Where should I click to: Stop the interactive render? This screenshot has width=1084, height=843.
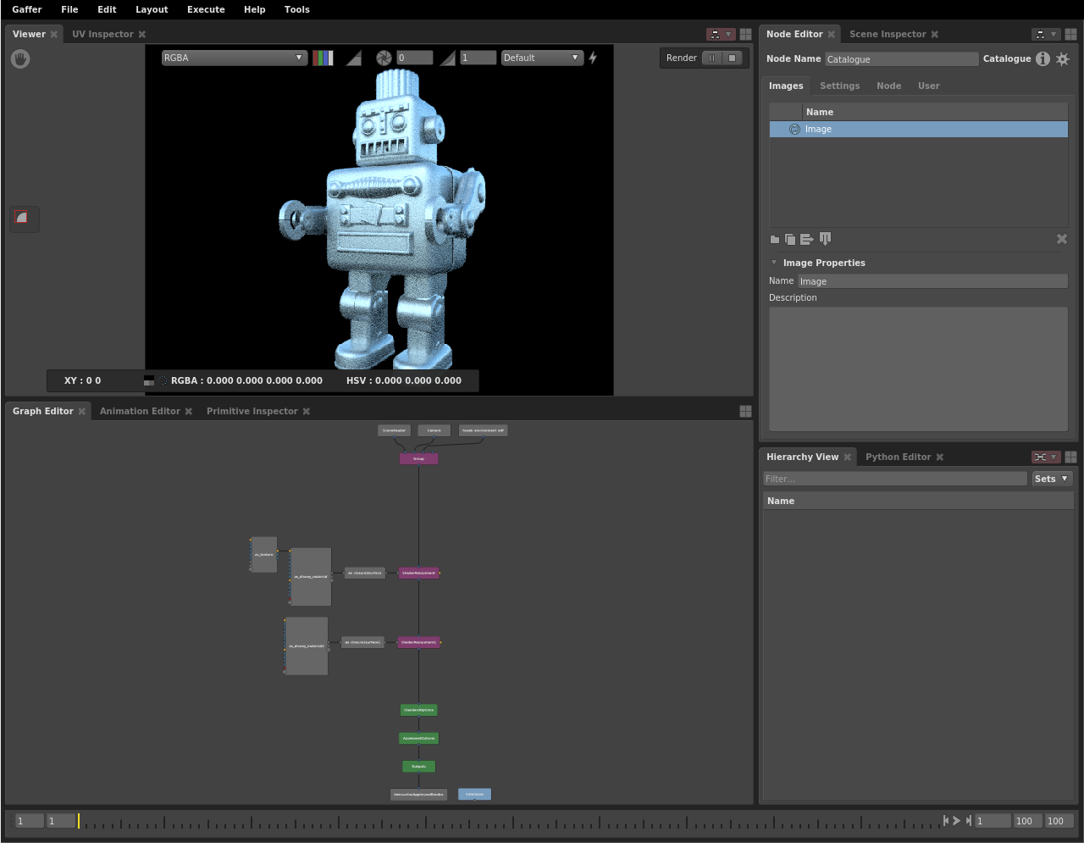[x=733, y=58]
